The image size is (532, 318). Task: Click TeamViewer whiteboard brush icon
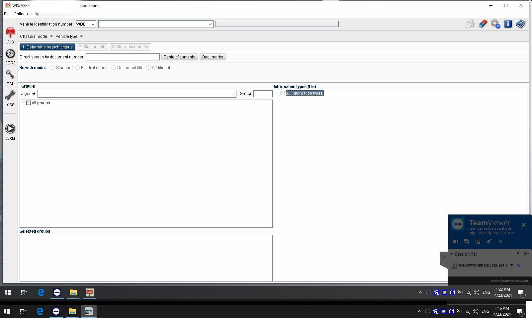point(489,241)
